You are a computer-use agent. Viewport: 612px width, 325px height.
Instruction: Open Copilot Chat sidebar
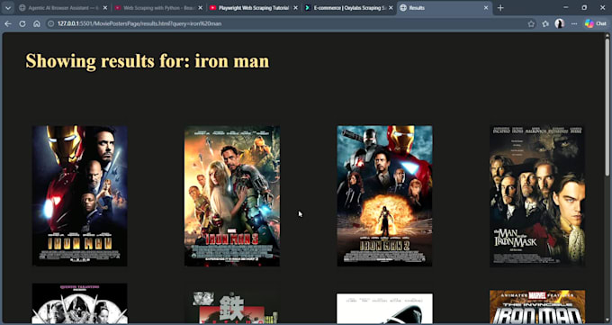click(595, 23)
